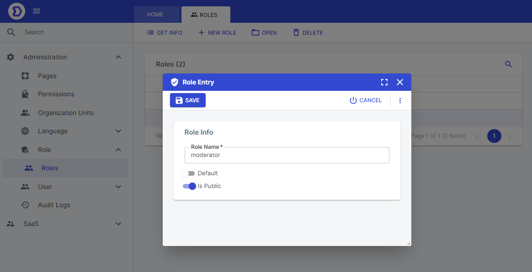Expand the Language submenu
The image size is (532, 272).
click(x=118, y=131)
